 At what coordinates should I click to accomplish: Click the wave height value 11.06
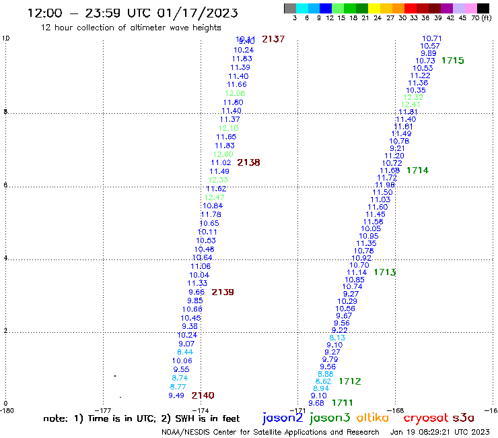click(201, 266)
